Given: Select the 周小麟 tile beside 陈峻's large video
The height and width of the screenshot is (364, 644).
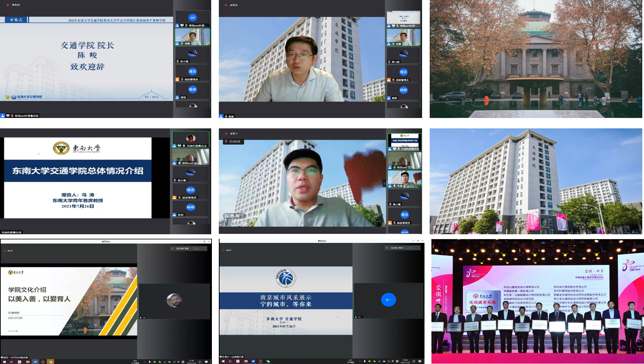Looking at the screenshot, I should [x=404, y=55].
